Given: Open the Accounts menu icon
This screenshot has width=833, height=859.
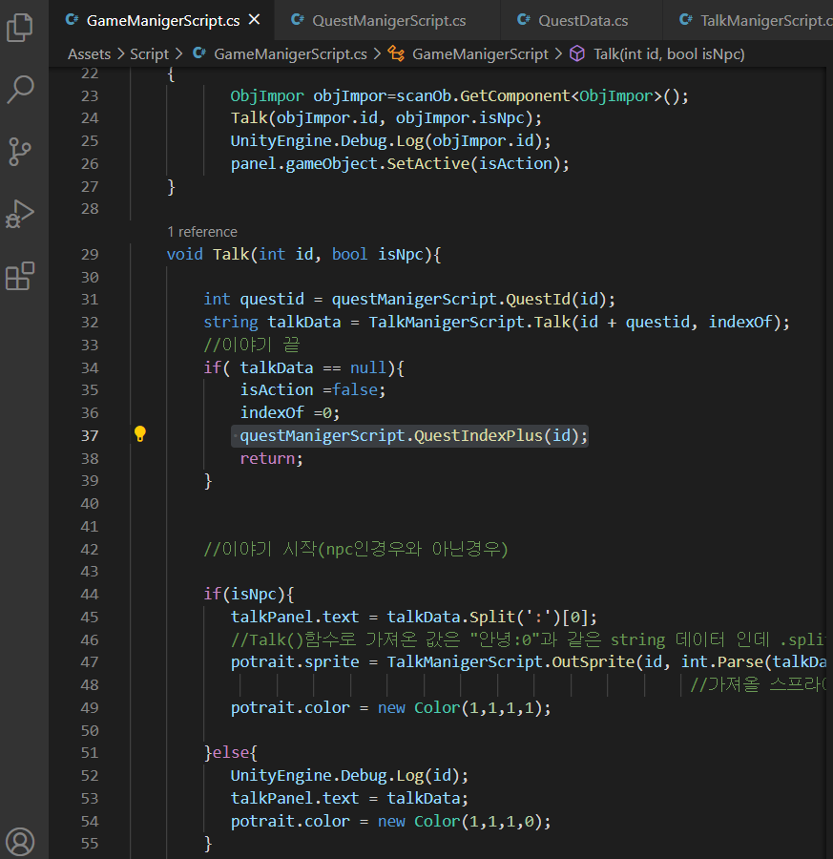Looking at the screenshot, I should (20, 842).
